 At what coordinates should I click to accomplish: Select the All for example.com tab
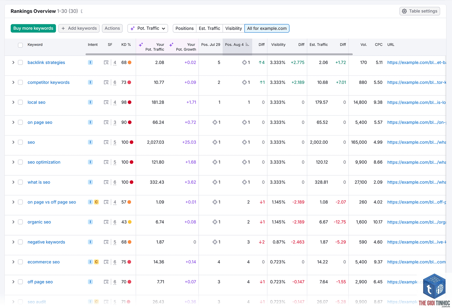pos(267,28)
